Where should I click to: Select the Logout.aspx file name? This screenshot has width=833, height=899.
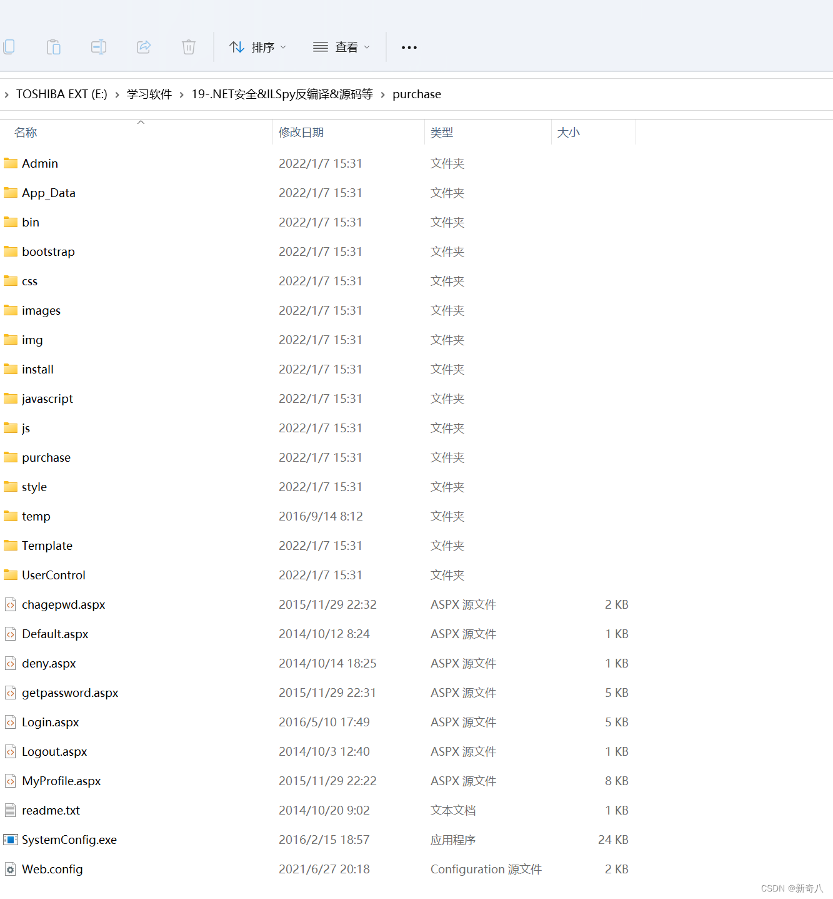[54, 751]
